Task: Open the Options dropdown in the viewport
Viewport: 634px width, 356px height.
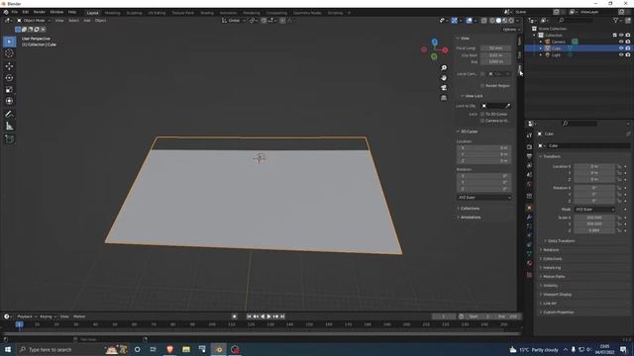Action: point(511,30)
